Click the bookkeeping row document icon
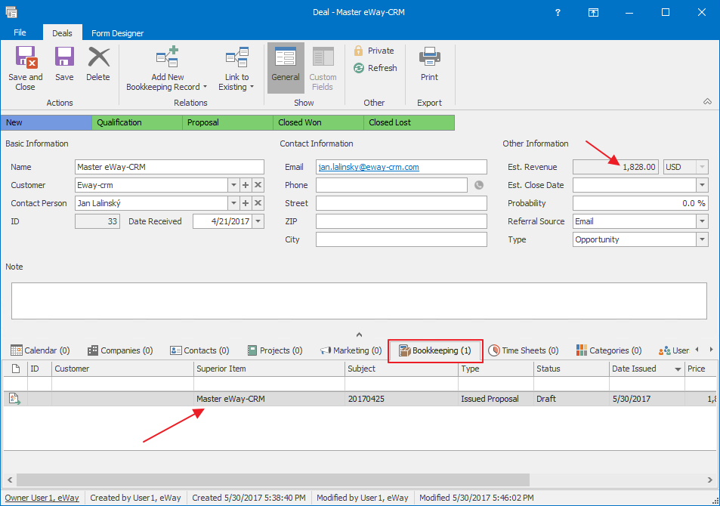This screenshot has height=506, width=720. [14, 399]
